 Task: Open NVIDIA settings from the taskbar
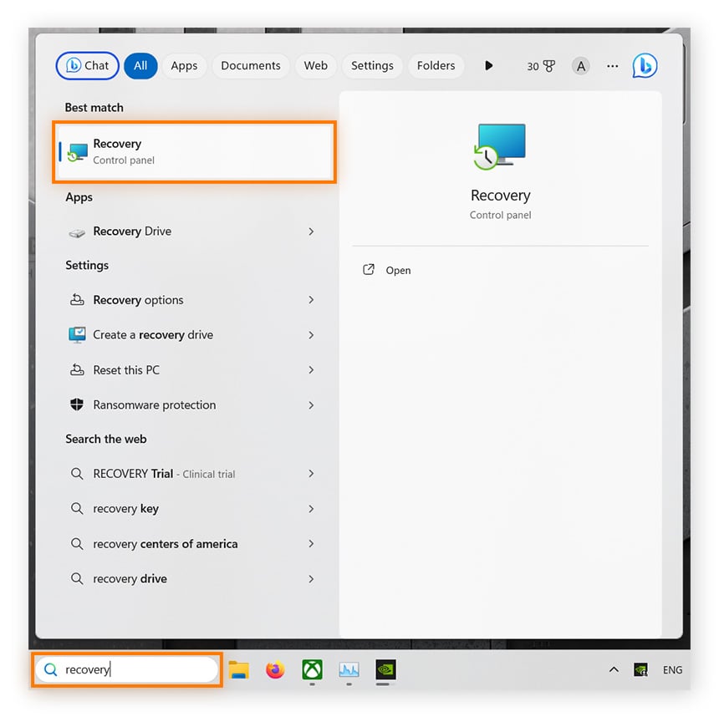385,669
